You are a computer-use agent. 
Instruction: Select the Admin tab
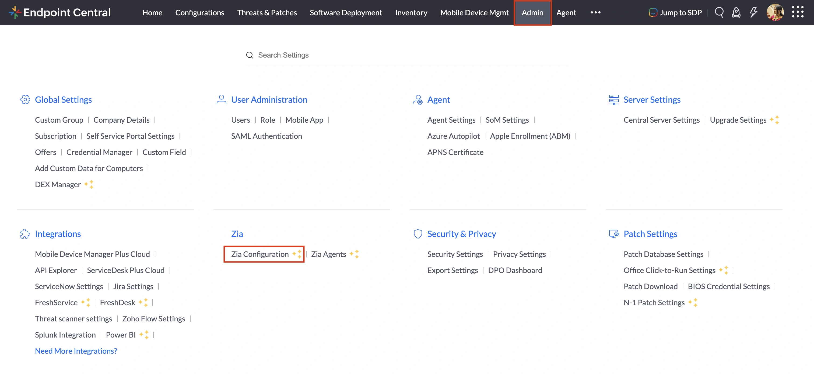[532, 12]
